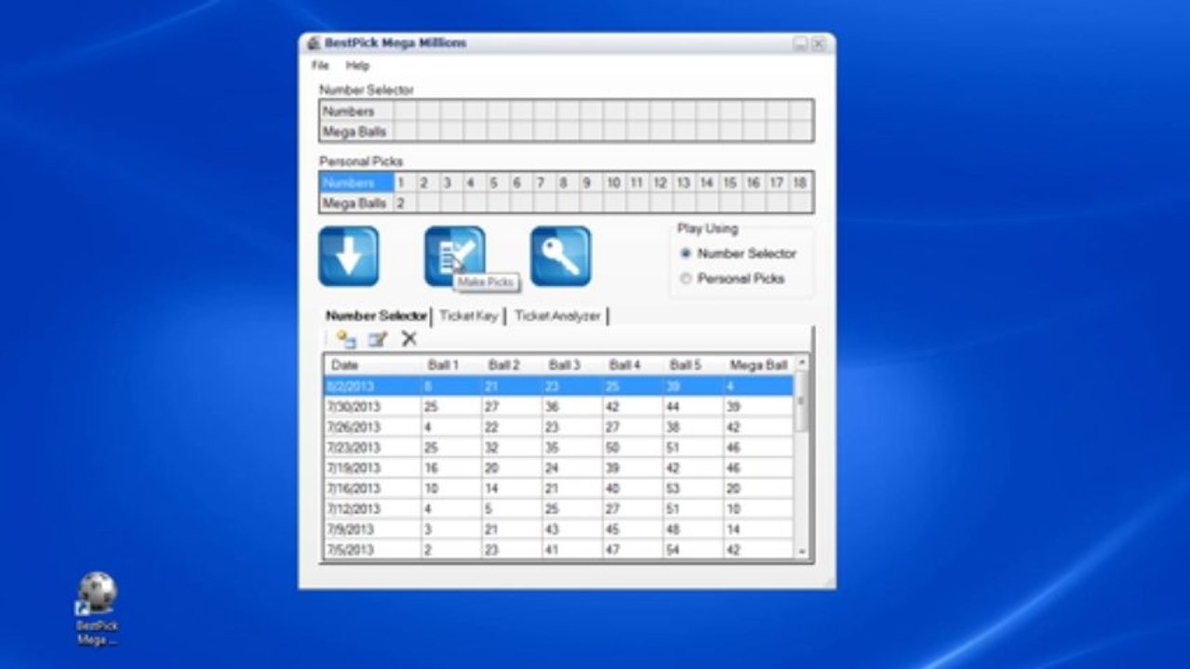This screenshot has height=669, width=1190.
Task: Click the drawings table scrollbar thumb
Action: (x=802, y=400)
